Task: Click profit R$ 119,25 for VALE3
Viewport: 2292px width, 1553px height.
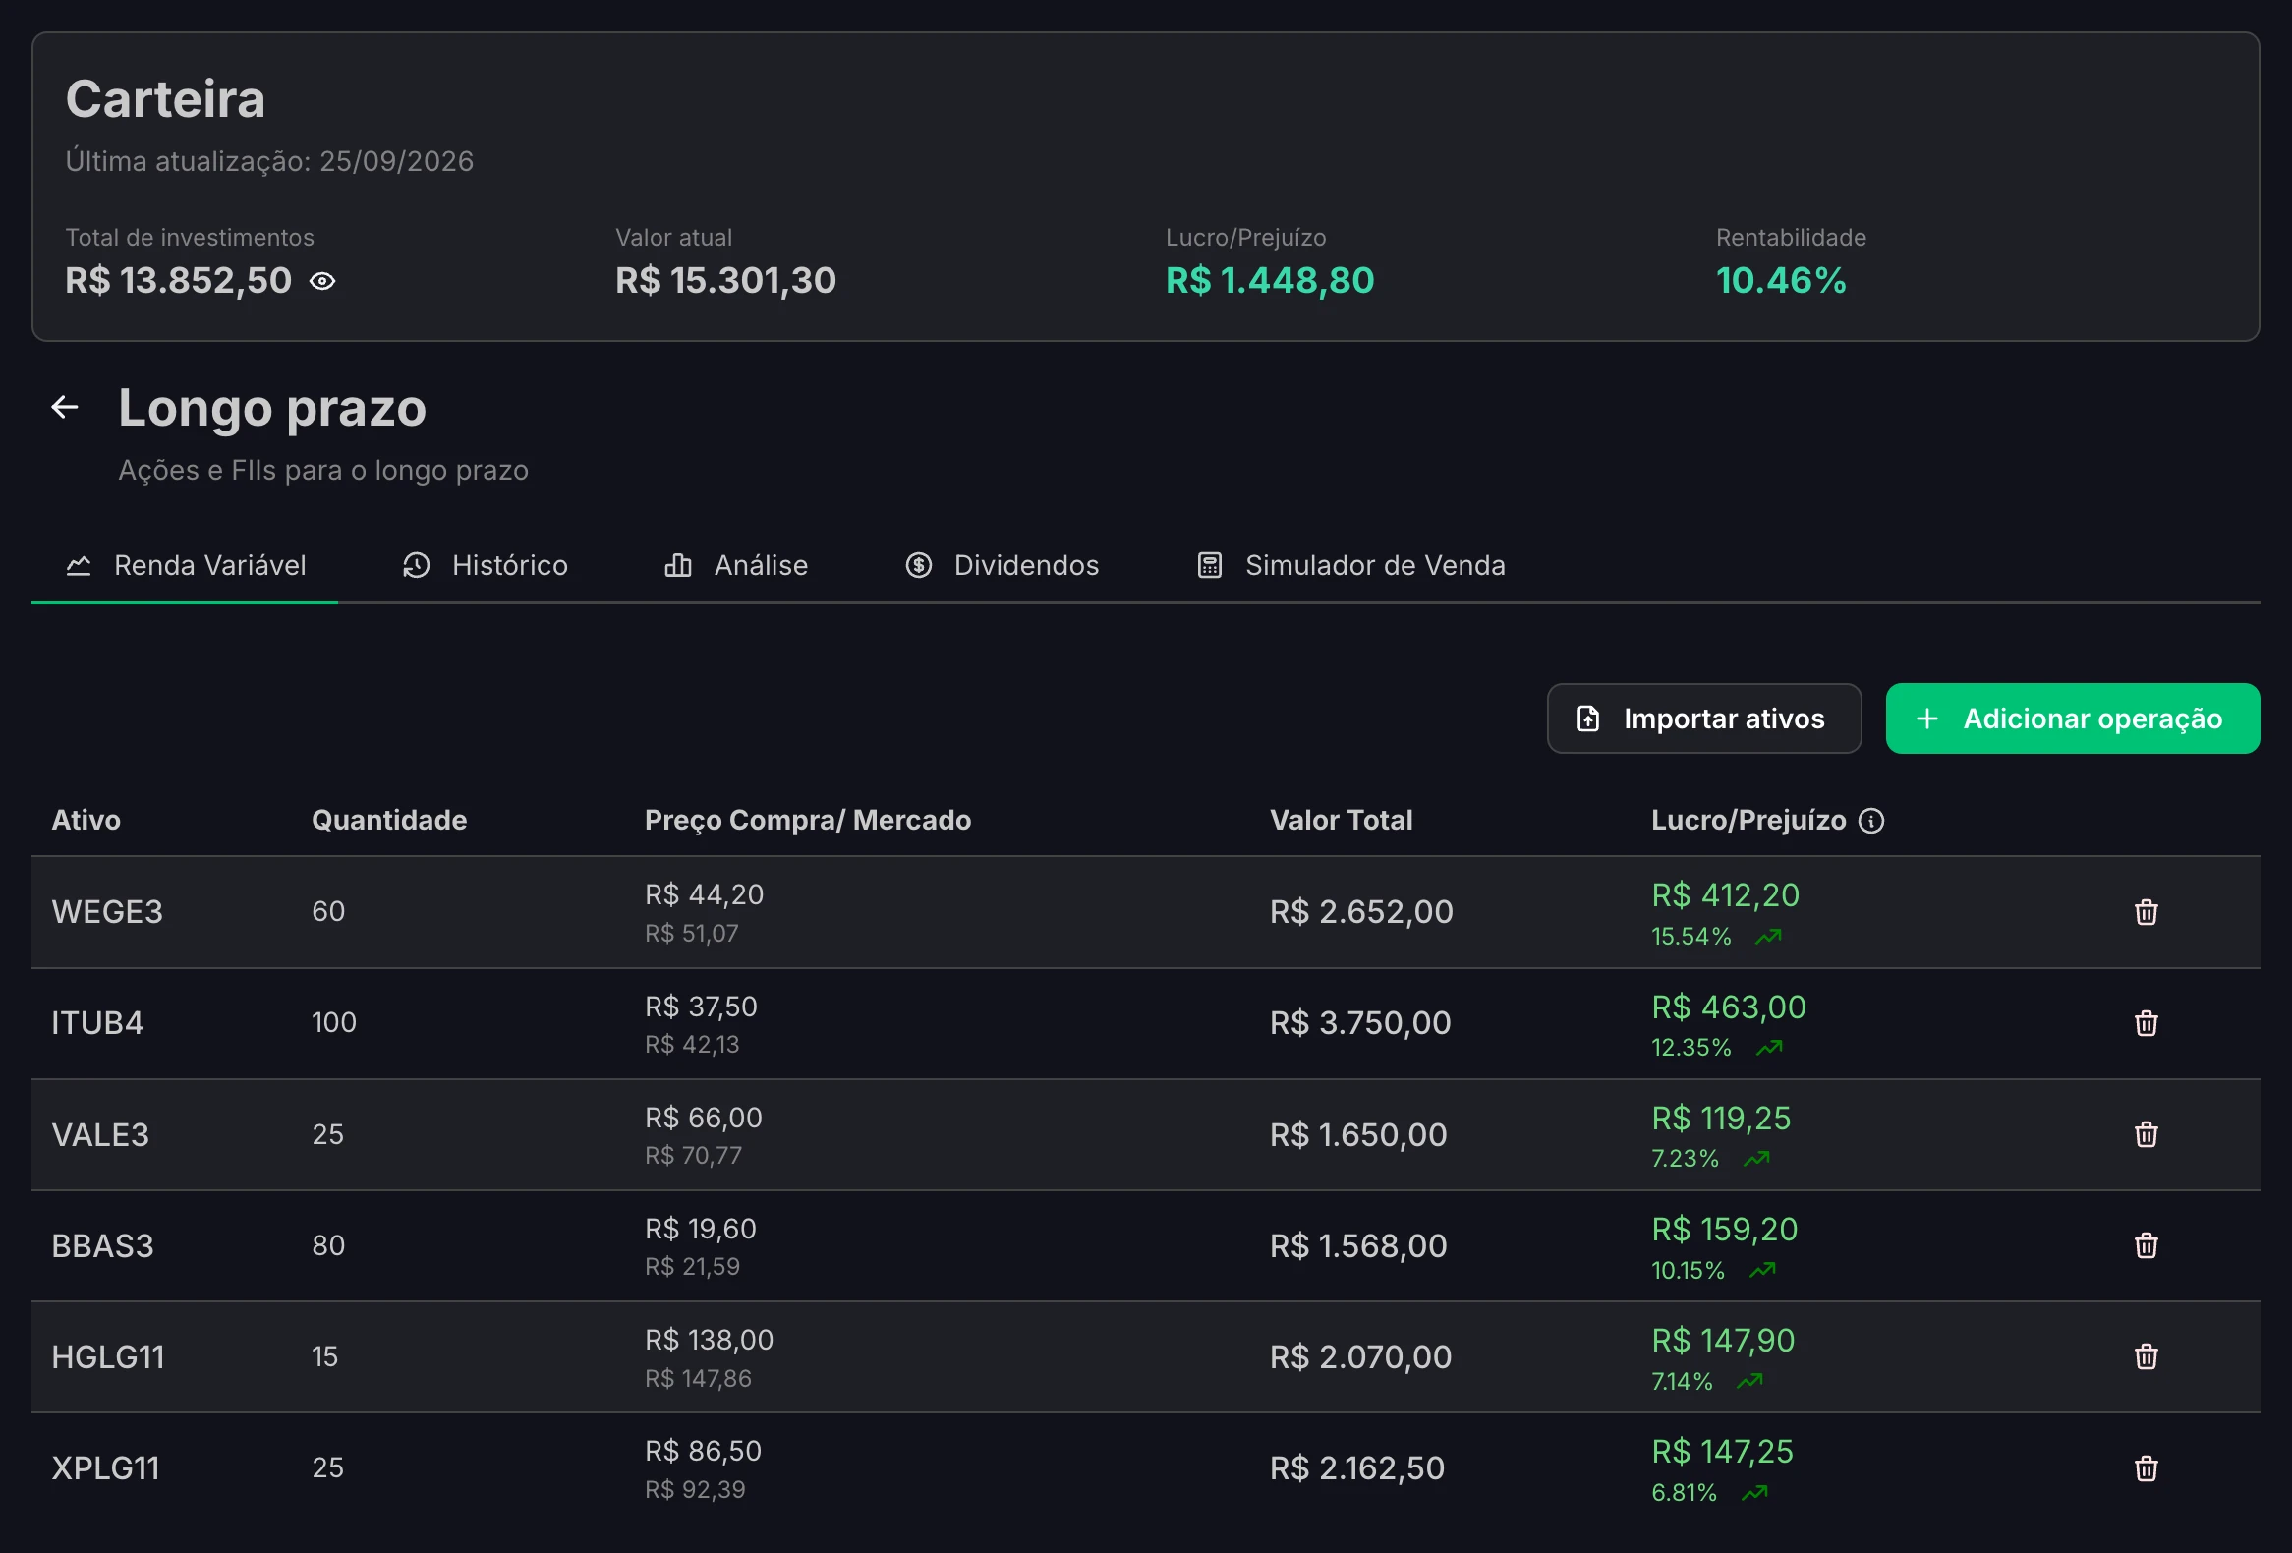Action: pyautogui.click(x=1721, y=1119)
